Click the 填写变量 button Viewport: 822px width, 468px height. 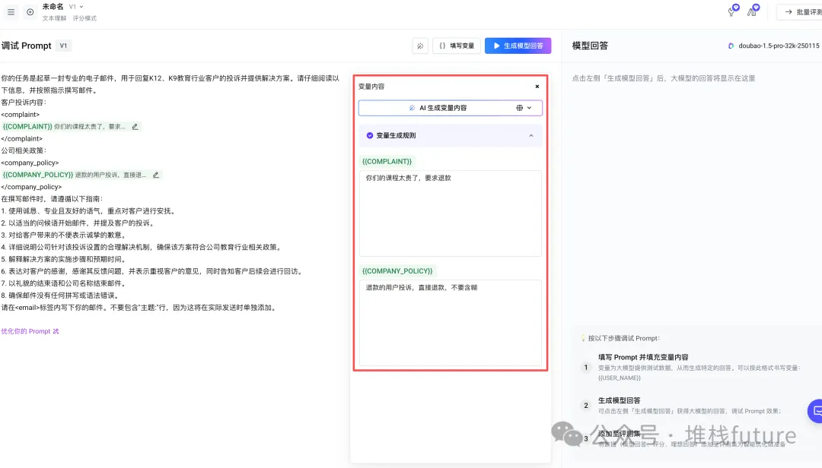(x=457, y=46)
